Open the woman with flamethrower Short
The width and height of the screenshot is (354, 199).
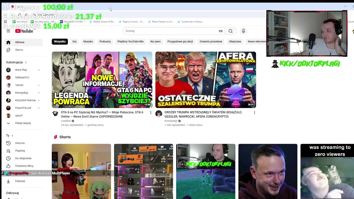point(81,171)
